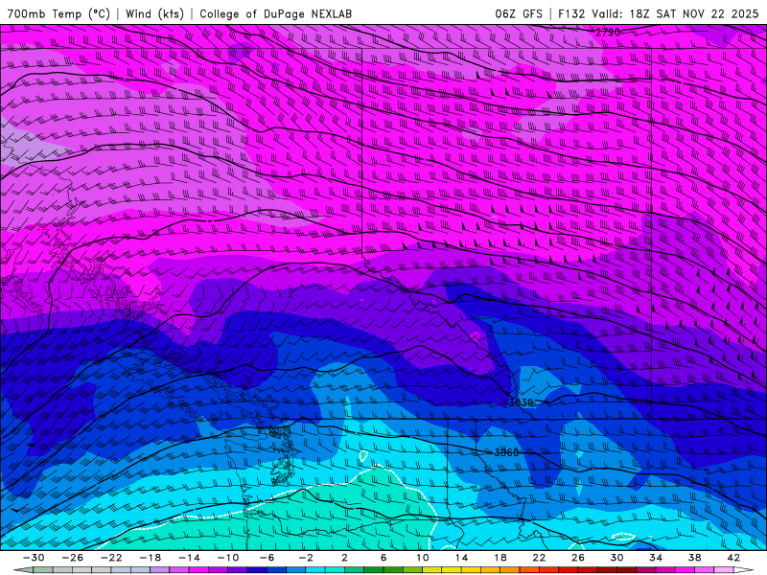
Task: Click the -30 colorbar tick label
Action: click(34, 558)
